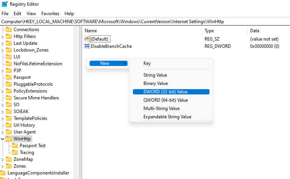290x179 pixels.
Task: Expand the Zones tree node
Action: pyautogui.click(x=3, y=166)
